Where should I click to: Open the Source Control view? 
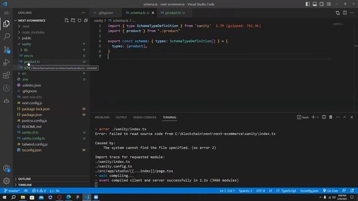6,49
